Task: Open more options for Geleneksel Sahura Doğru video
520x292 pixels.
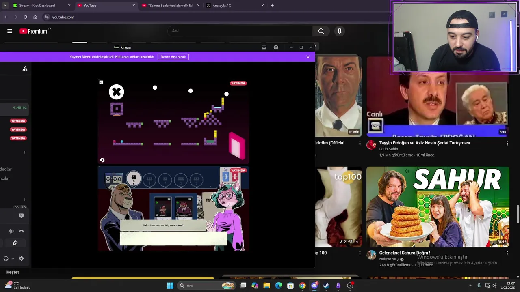Action: (507, 253)
